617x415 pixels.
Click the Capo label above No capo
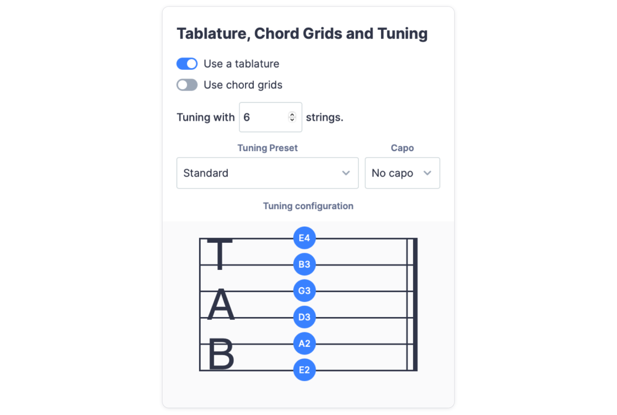click(x=402, y=148)
